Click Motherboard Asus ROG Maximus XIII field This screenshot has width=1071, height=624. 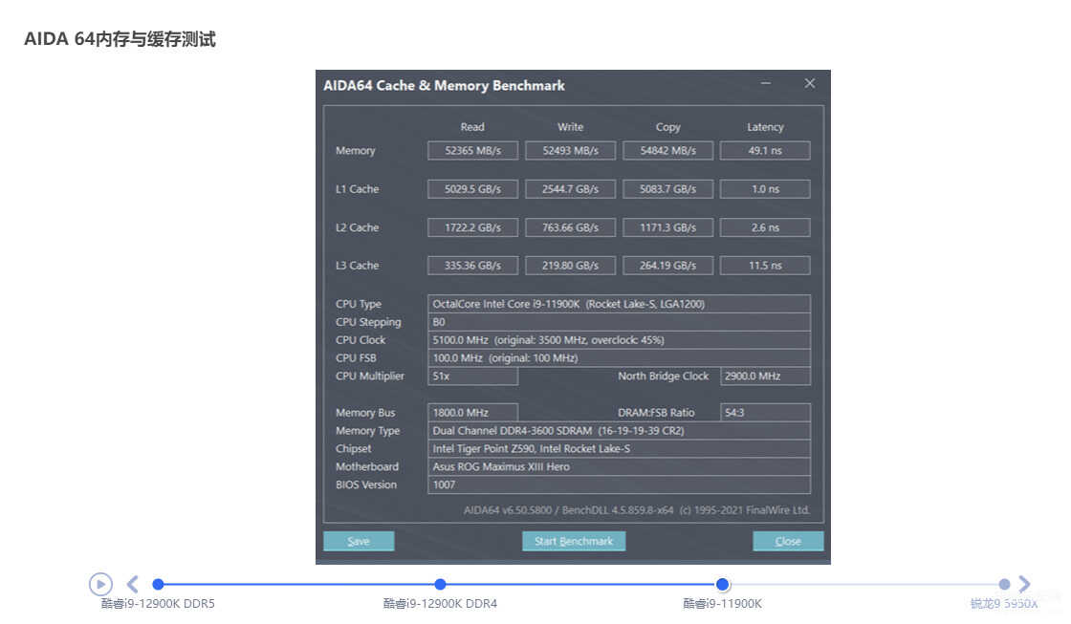click(x=619, y=467)
